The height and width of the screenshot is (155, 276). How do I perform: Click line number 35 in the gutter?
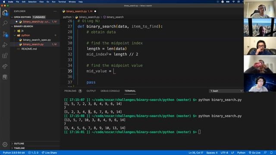click(x=70, y=71)
